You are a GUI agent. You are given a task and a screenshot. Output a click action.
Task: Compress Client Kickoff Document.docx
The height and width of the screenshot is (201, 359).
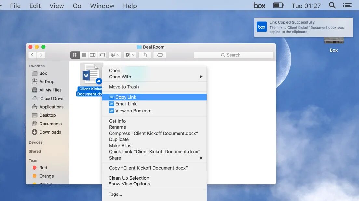click(154, 133)
